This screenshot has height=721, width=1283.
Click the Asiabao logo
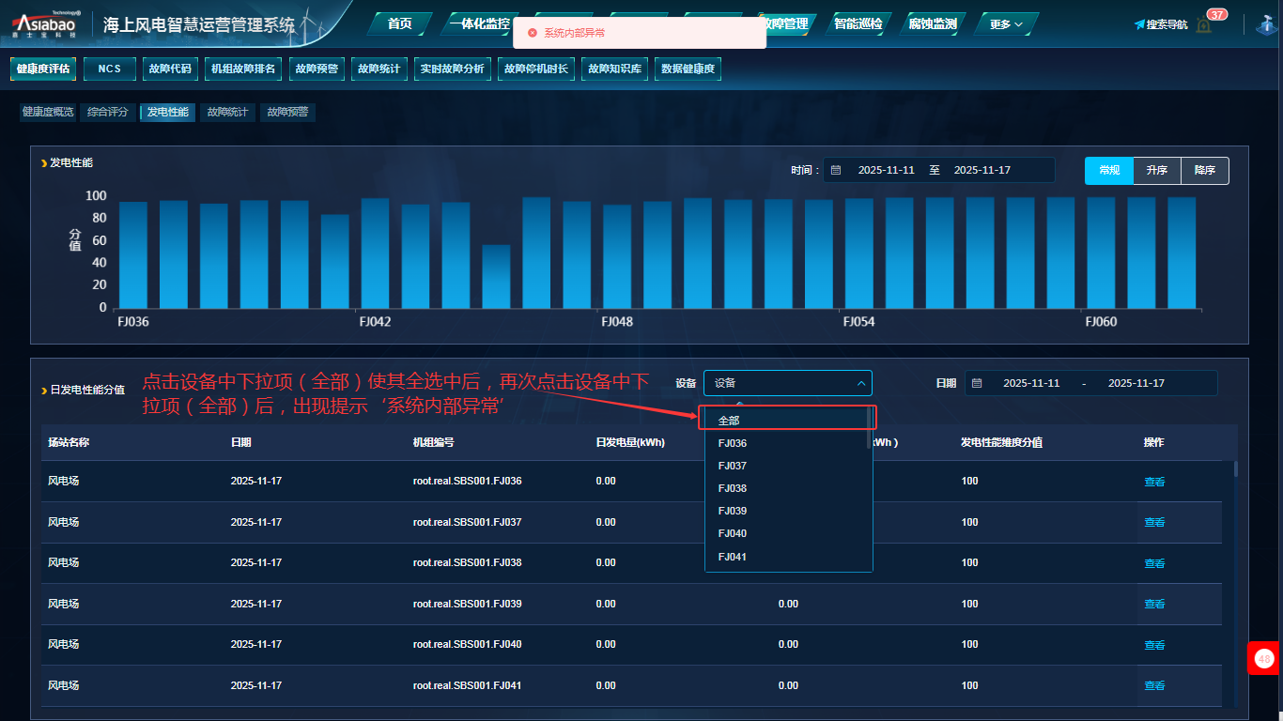(46, 26)
